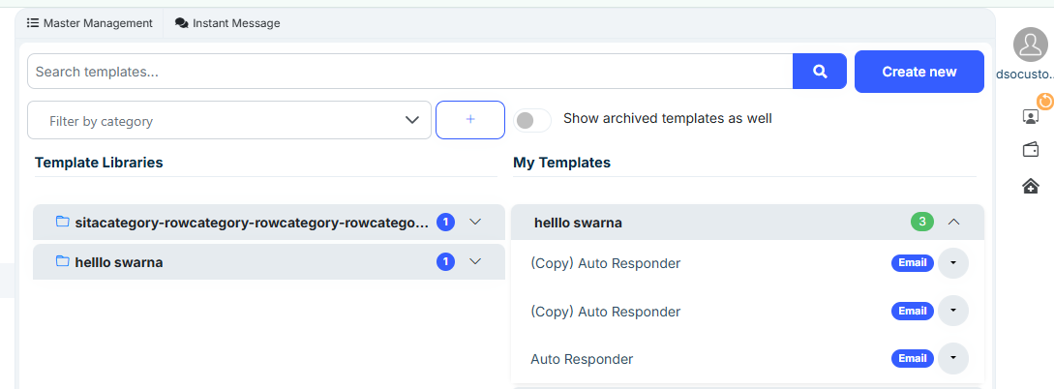The width and height of the screenshot is (1054, 389).
Task: Click folder icon beside sitacategory library
Action: (x=62, y=223)
